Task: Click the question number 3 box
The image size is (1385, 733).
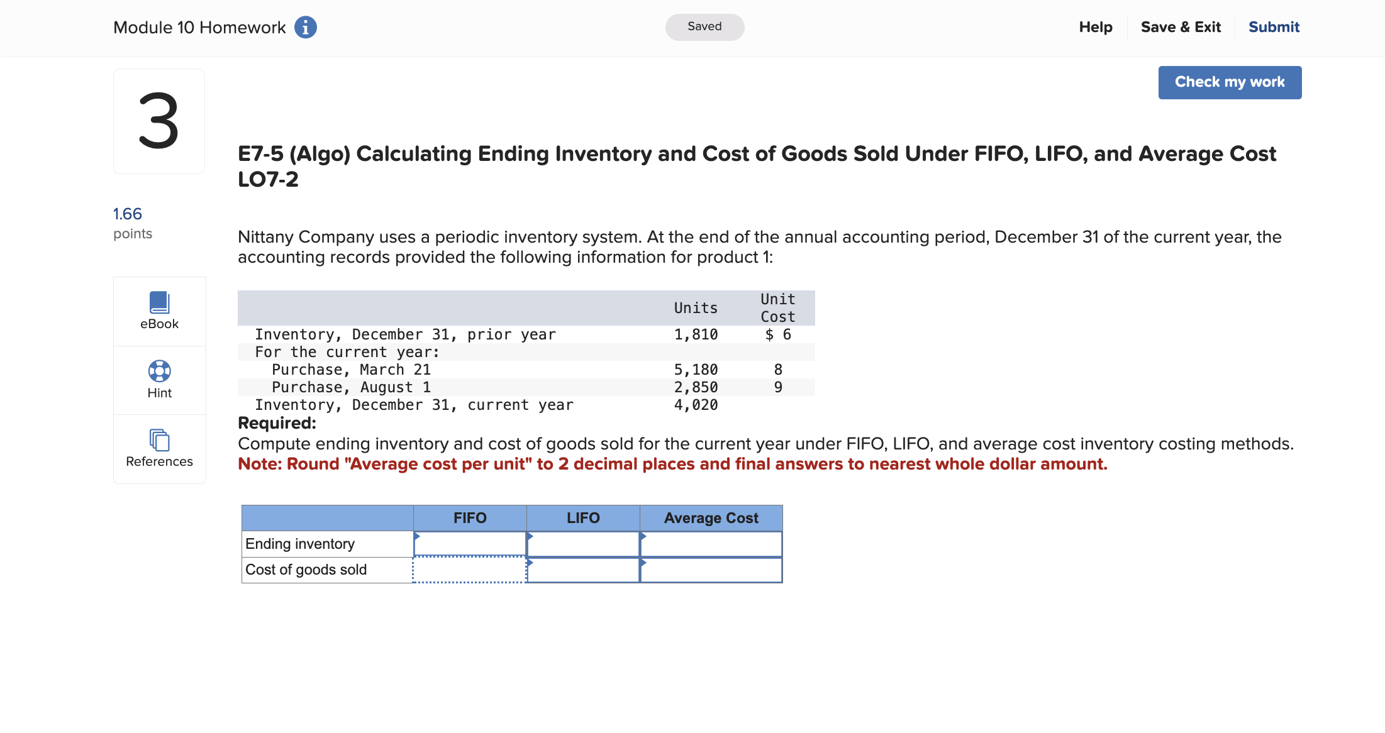Action: 159,121
